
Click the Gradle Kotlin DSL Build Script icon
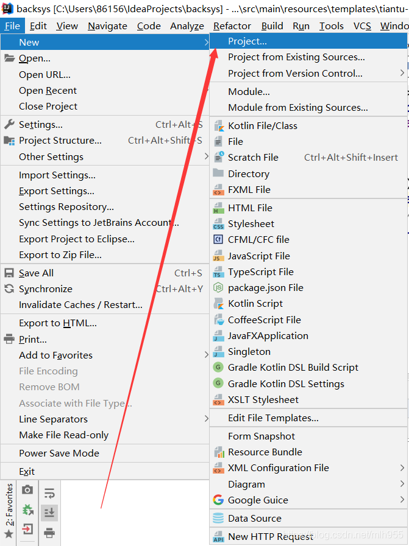218,368
